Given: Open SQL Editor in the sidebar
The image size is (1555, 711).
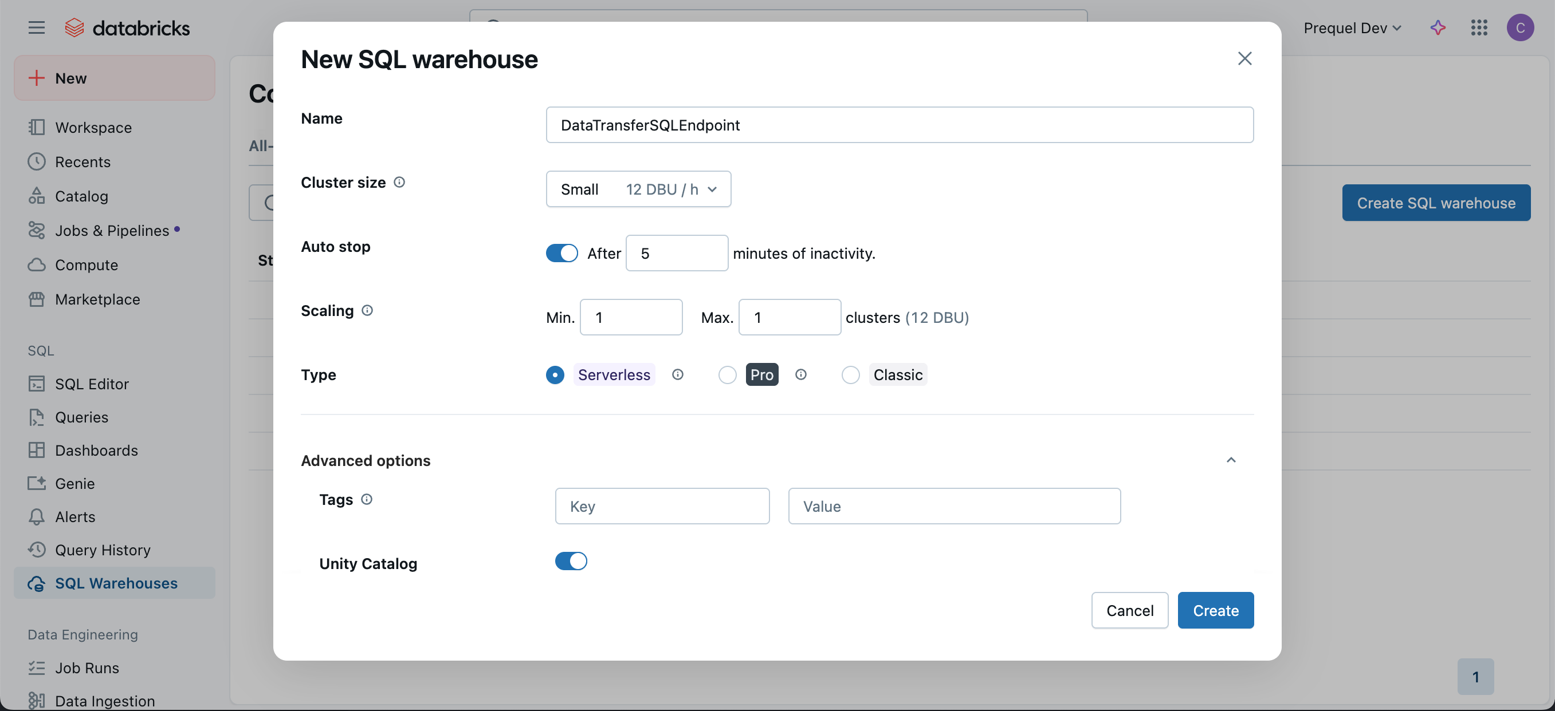Looking at the screenshot, I should [92, 384].
